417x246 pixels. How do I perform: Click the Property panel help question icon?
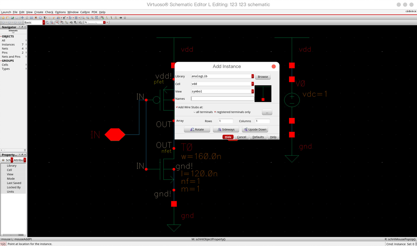(20, 155)
